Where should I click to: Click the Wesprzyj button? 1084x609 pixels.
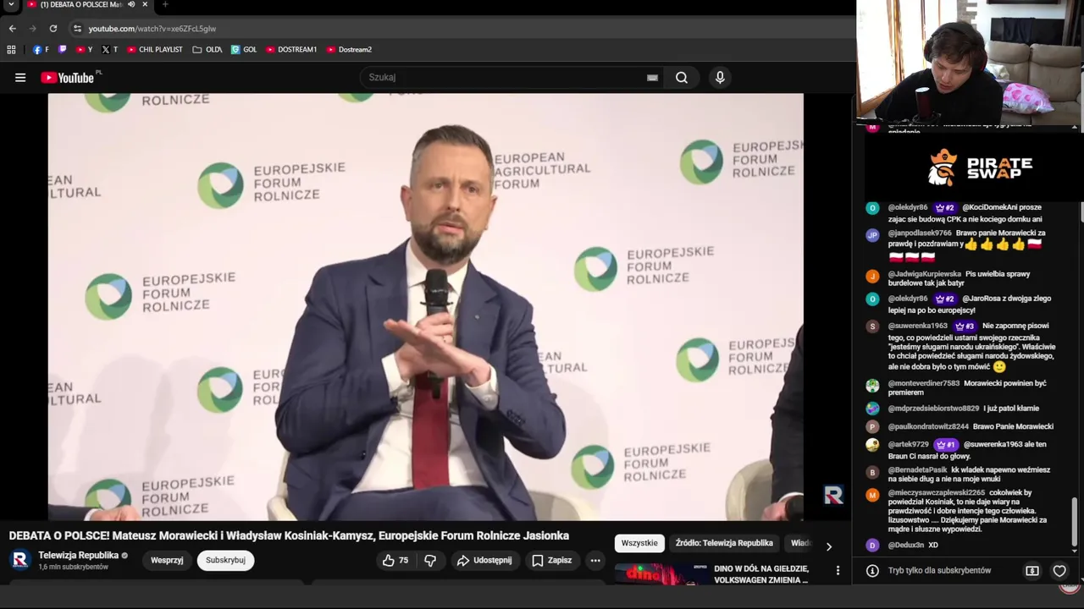pyautogui.click(x=167, y=560)
